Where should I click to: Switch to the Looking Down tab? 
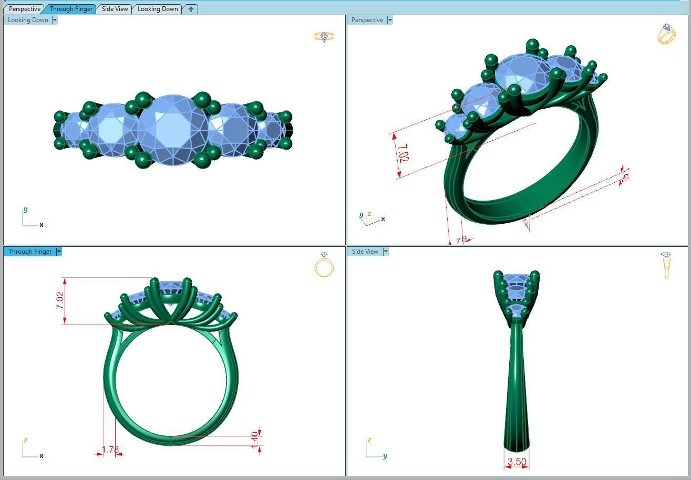tap(158, 9)
